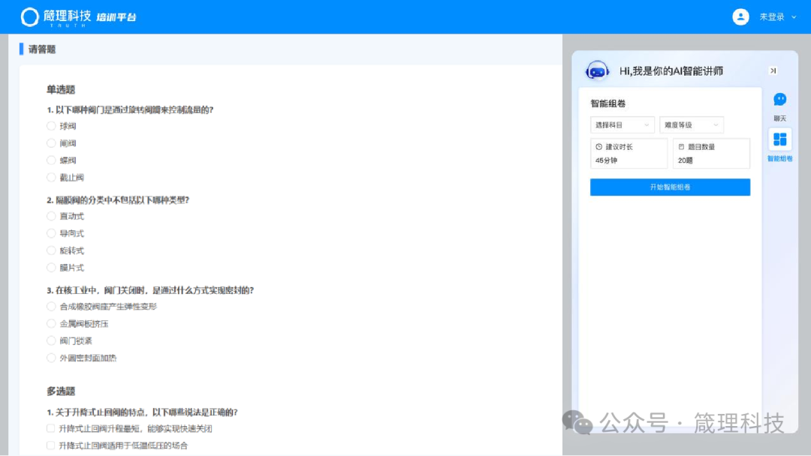Collapse the AI instructor side panel
Image resolution: width=811 pixels, height=456 pixels.
[x=773, y=70]
